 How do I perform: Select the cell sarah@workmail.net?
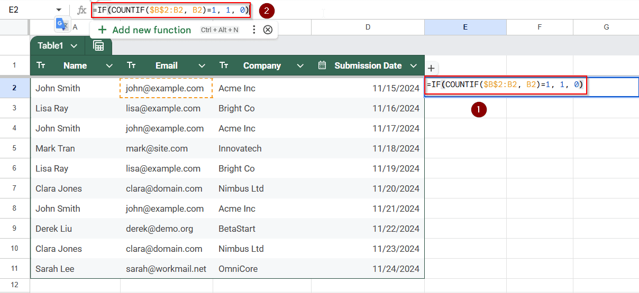coord(167,269)
